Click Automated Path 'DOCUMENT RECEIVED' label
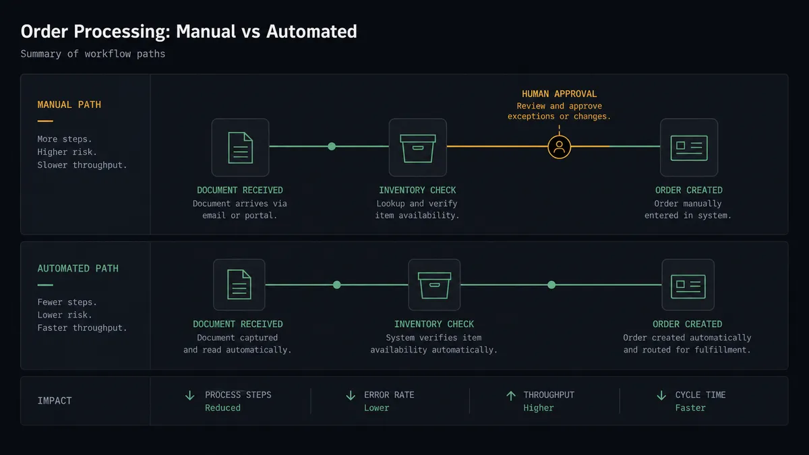Image resolution: width=809 pixels, height=455 pixels. pyautogui.click(x=238, y=324)
